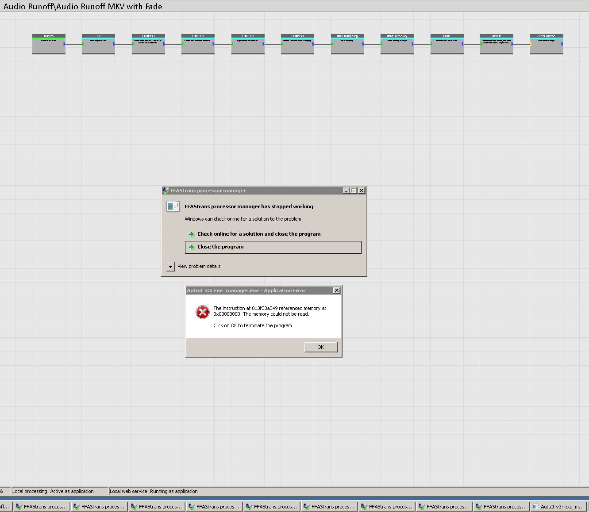Screen dimensions: 589x512
Task: Select FFMPEG node feeding MKV Wrapping node
Action: click(x=297, y=44)
